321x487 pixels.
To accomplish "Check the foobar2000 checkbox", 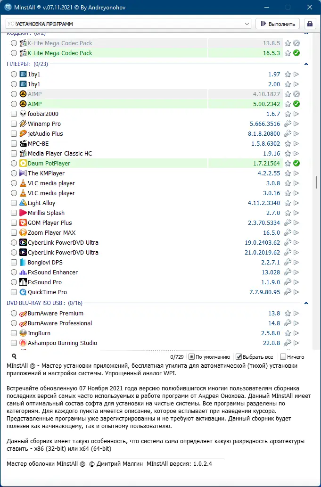I will pyautogui.click(x=12, y=114).
